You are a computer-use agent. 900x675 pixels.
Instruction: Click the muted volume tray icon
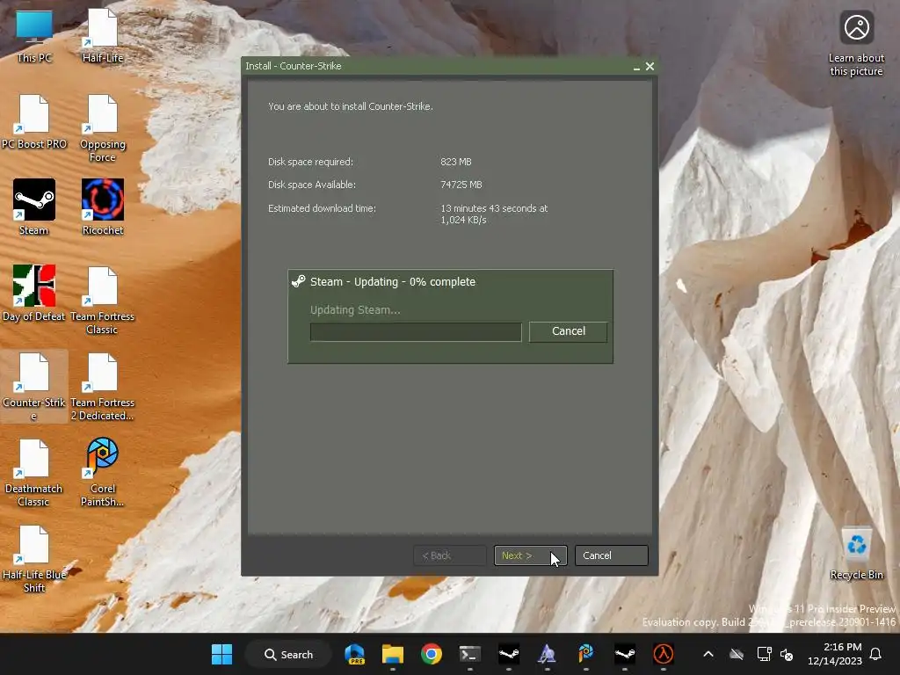[787, 654]
